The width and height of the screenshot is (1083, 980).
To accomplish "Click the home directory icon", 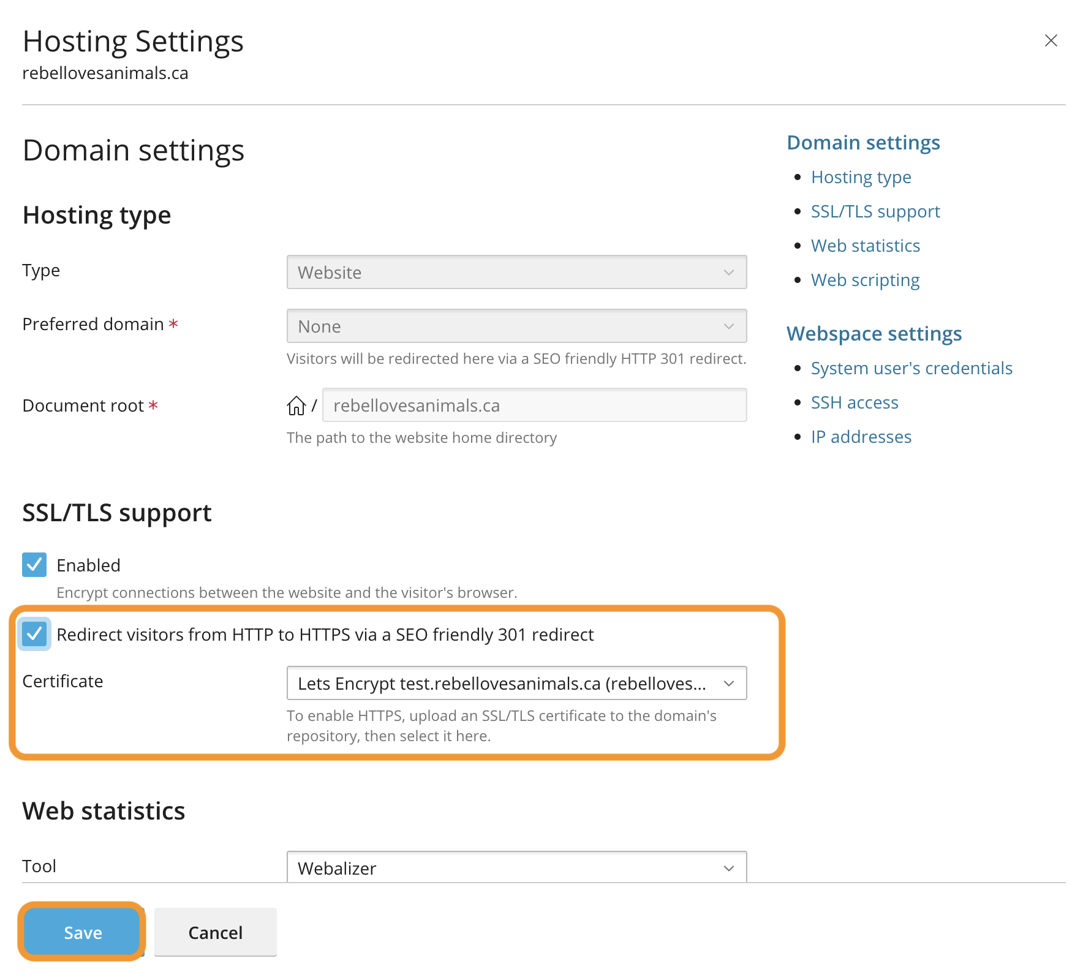I will tap(296, 405).
